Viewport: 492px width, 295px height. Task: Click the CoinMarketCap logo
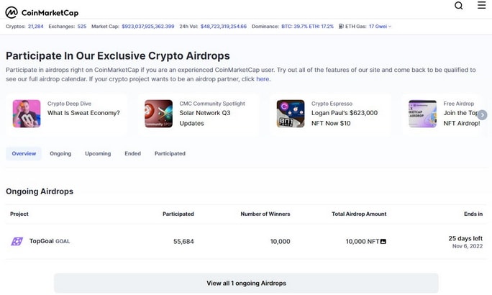pyautogui.click(x=42, y=12)
